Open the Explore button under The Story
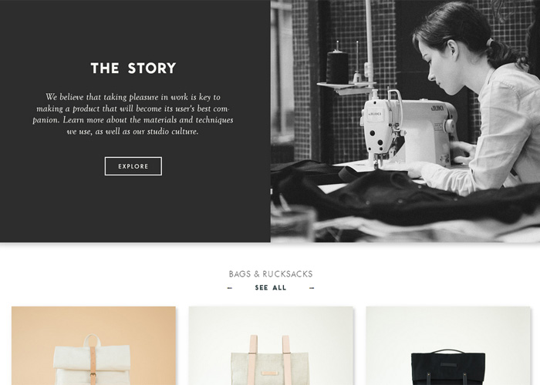 (x=133, y=166)
